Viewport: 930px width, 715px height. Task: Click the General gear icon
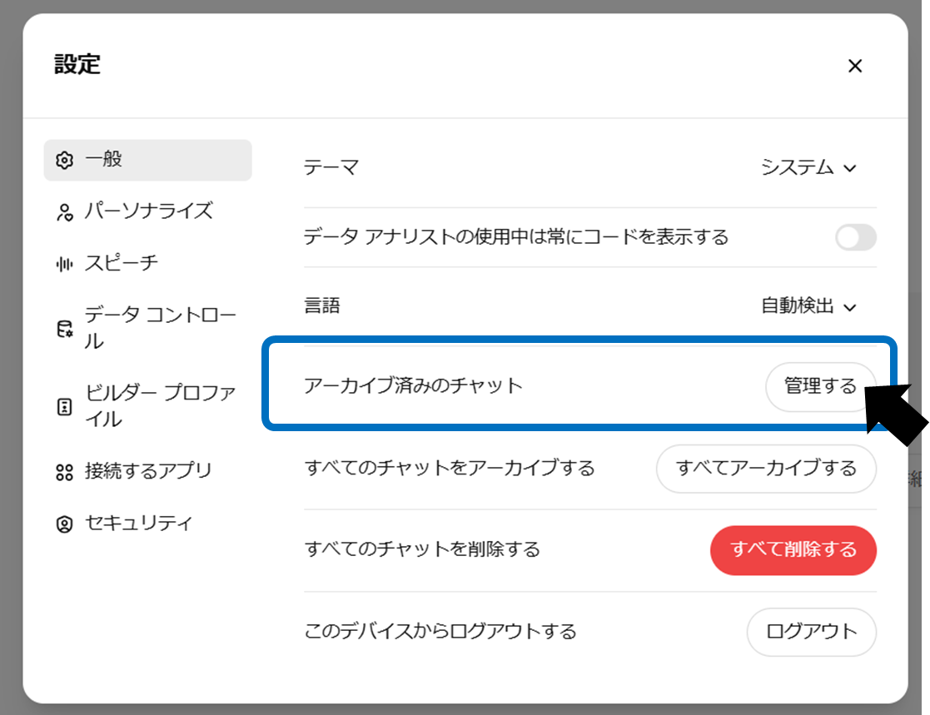(64, 160)
